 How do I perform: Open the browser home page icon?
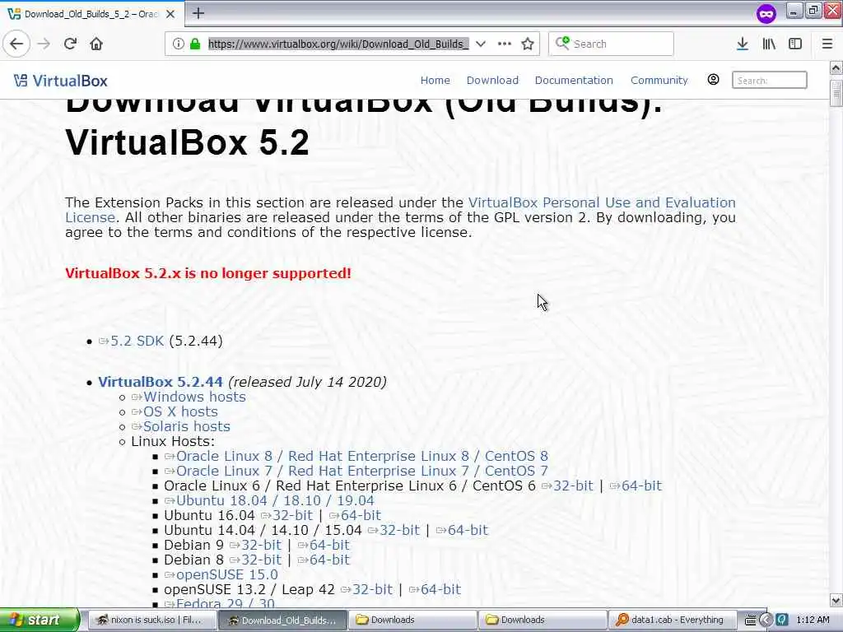96,44
